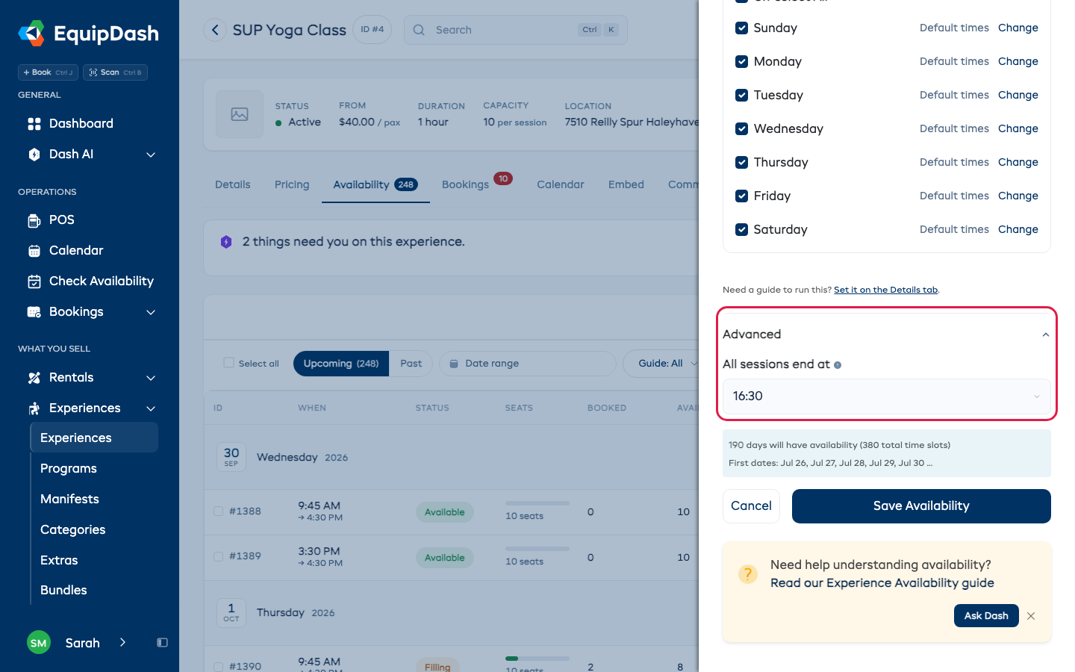Open the Bookings tab with 10 badge
Viewport: 1075px width, 672px height.
[x=477, y=184]
